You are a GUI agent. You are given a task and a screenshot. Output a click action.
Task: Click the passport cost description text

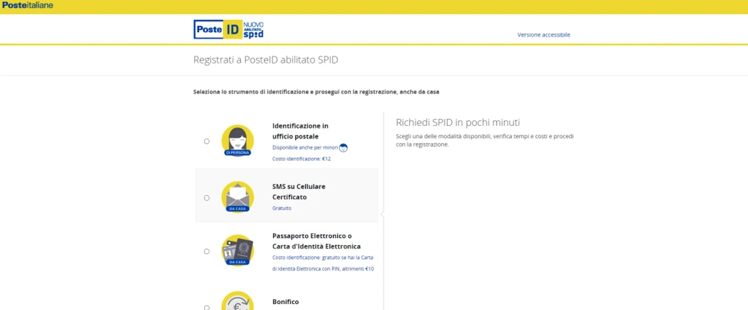[x=323, y=263]
